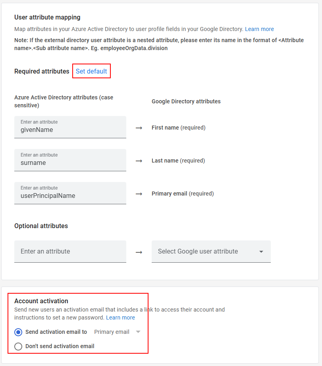
Task: Click the Primary email (required) label
Action: click(183, 194)
